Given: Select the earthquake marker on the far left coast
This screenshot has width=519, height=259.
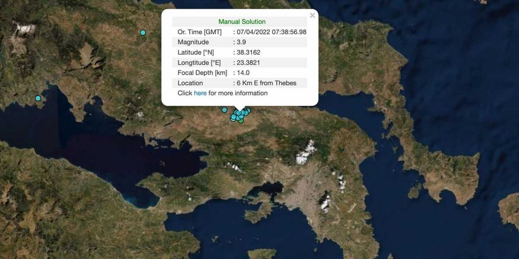Looking at the screenshot, I should 38,98.
